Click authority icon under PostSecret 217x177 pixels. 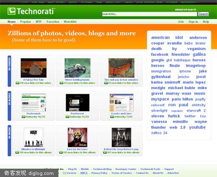pyautogui.click(x=67, y=117)
